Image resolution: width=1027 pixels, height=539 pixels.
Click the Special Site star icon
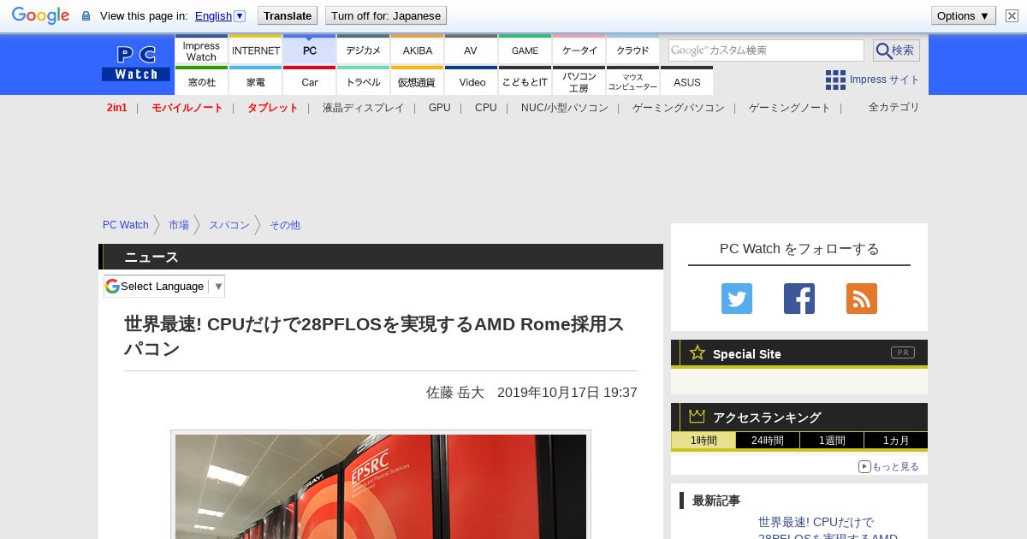click(698, 352)
